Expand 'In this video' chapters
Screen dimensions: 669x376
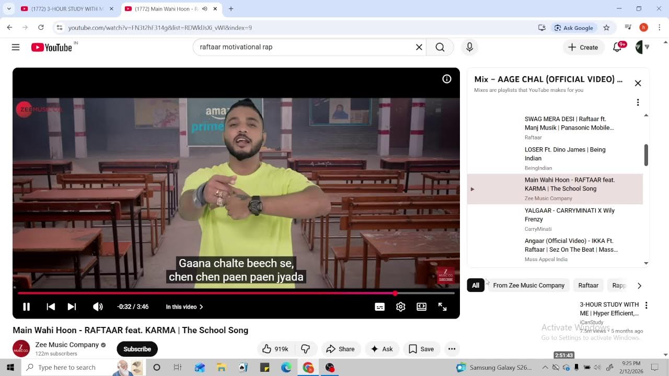point(184,307)
